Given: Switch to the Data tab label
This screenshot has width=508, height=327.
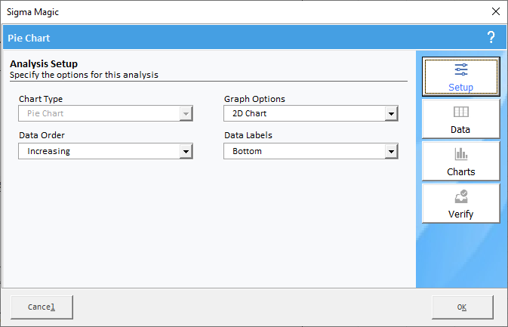Looking at the screenshot, I should click(x=460, y=130).
